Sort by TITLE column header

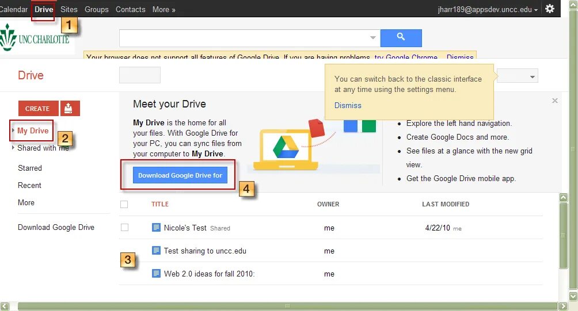tap(160, 204)
